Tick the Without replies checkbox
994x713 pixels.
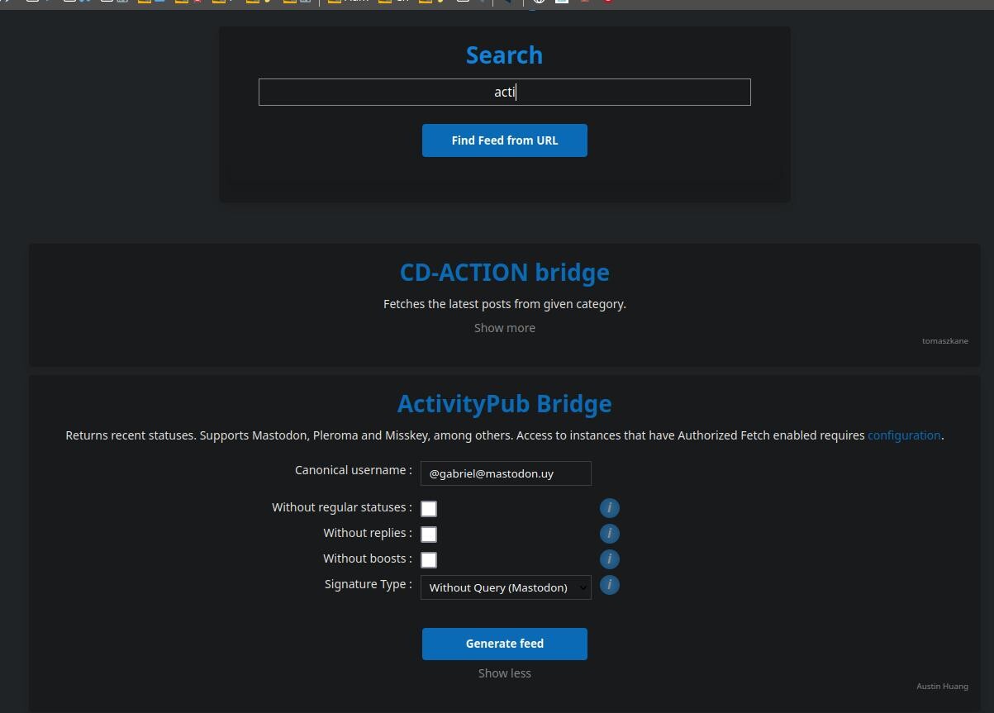tap(429, 535)
